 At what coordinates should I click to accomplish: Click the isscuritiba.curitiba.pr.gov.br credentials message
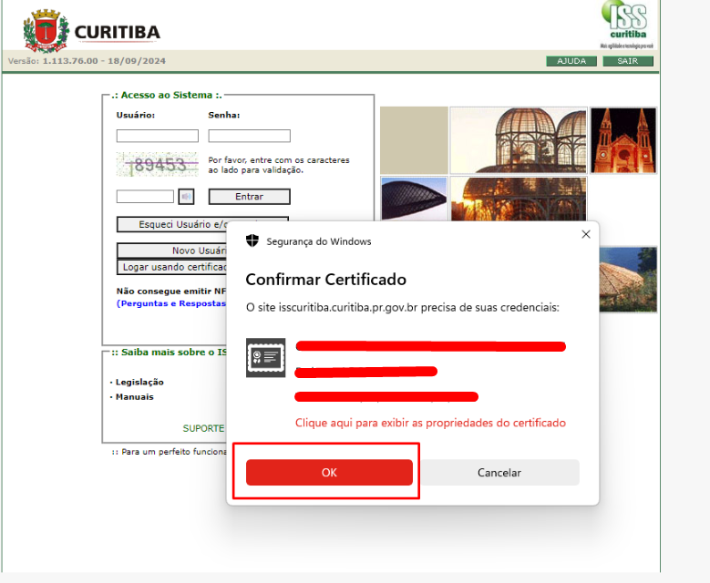pyautogui.click(x=403, y=308)
